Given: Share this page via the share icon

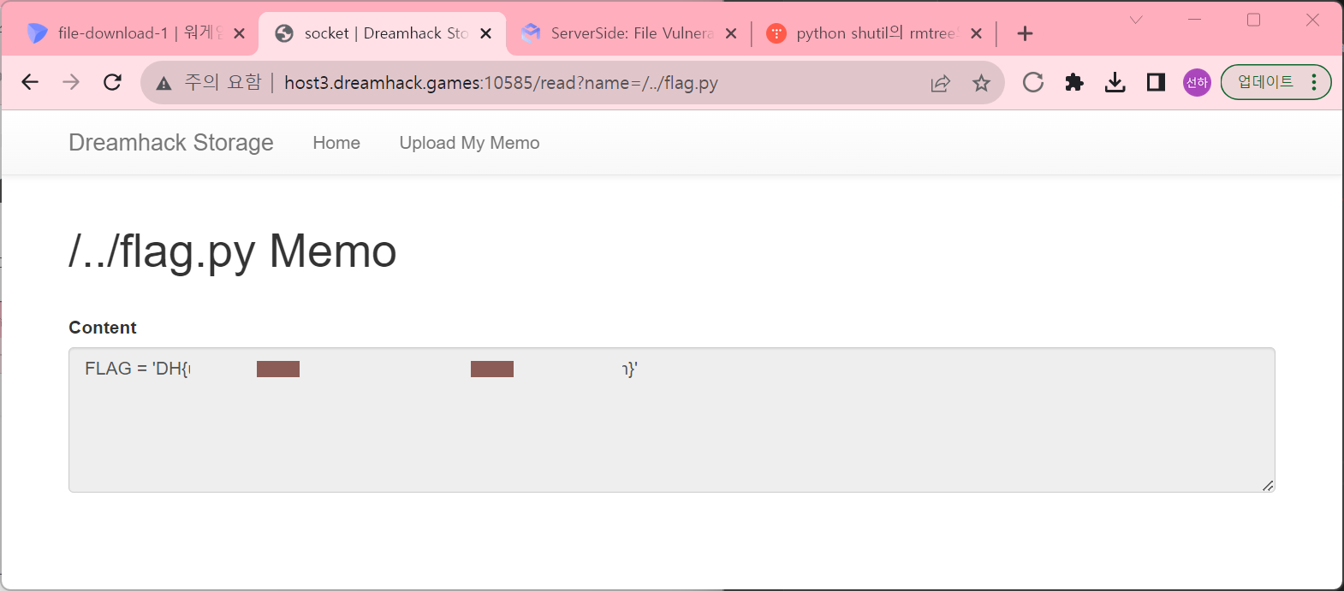Looking at the screenshot, I should tap(940, 83).
